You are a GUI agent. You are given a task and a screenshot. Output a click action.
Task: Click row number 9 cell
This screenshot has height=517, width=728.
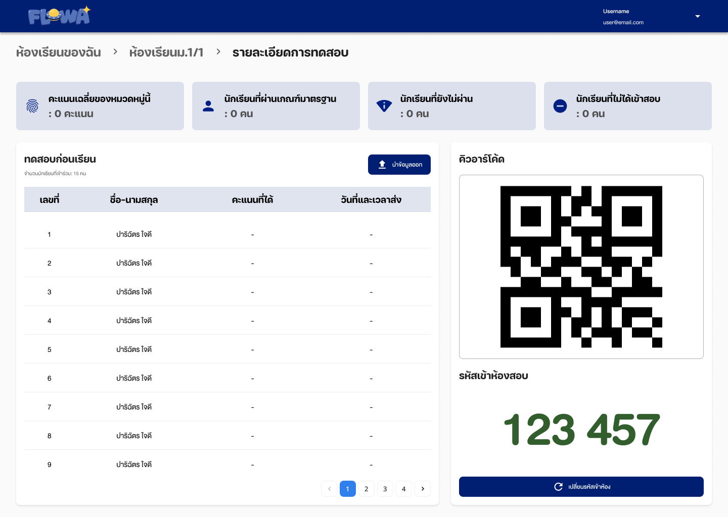[50, 464]
